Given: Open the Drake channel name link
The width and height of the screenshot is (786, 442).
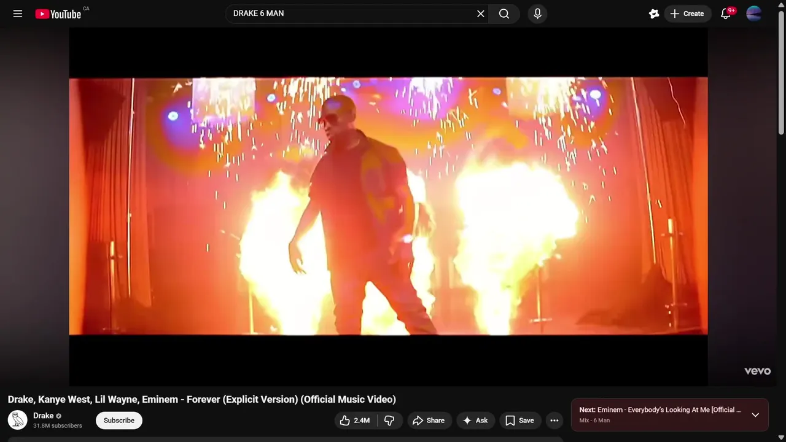Looking at the screenshot, I should click(43, 416).
